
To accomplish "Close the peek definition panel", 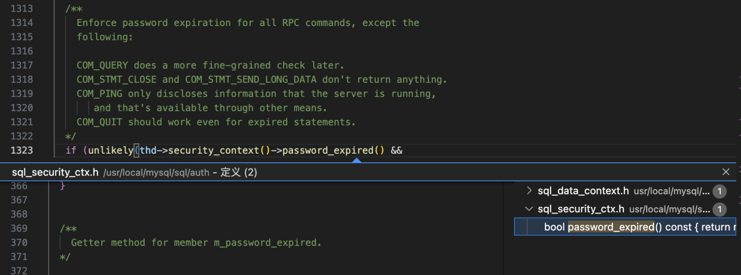I will [x=726, y=172].
